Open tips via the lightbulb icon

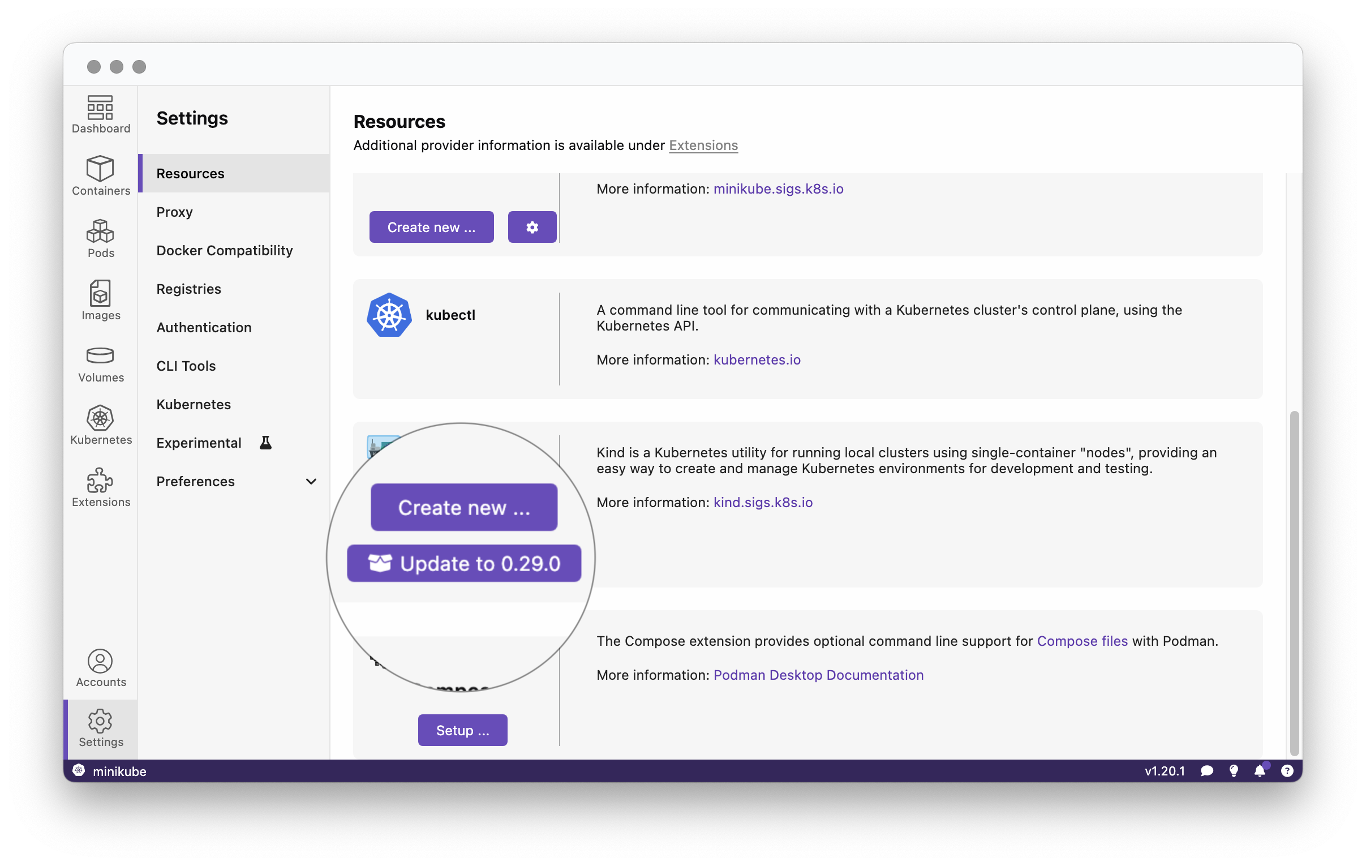click(x=1234, y=771)
